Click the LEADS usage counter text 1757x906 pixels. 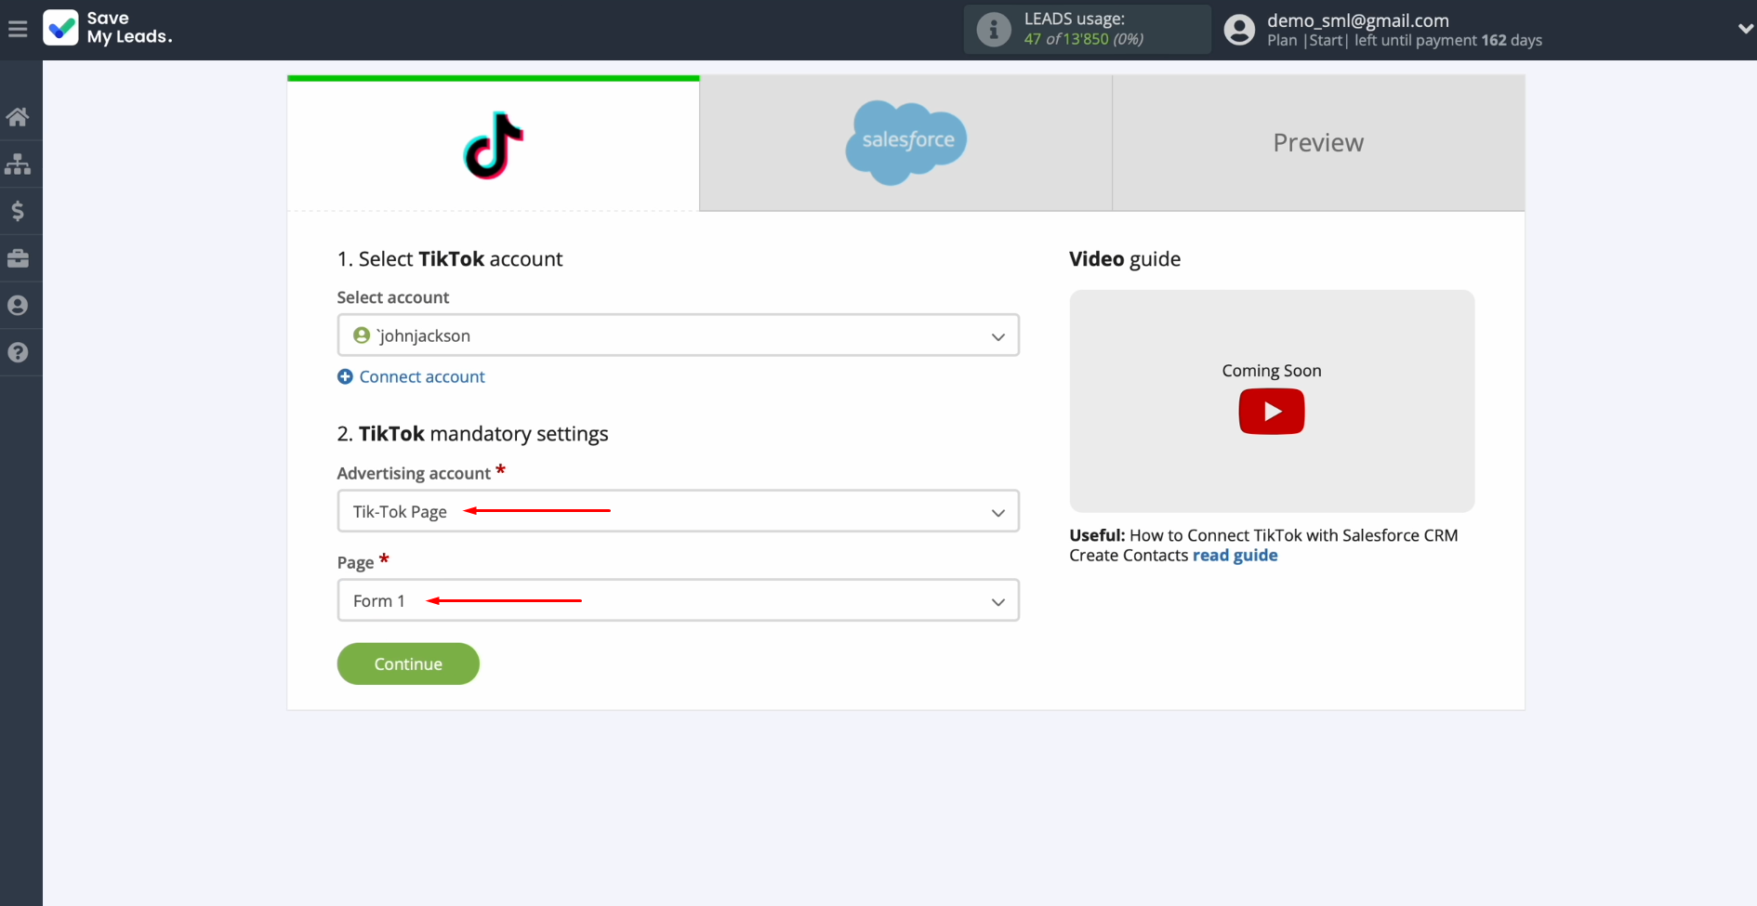point(1084,39)
